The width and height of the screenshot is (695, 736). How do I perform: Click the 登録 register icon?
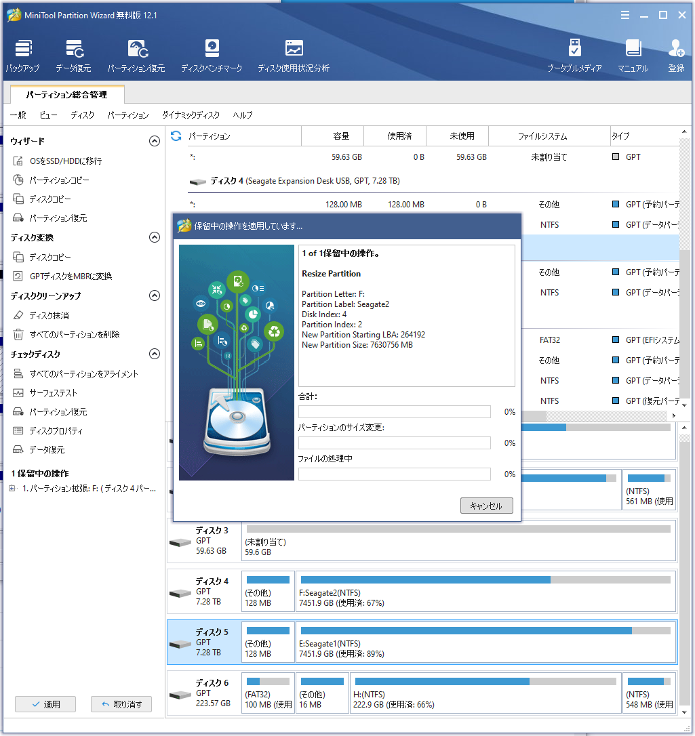(x=676, y=56)
